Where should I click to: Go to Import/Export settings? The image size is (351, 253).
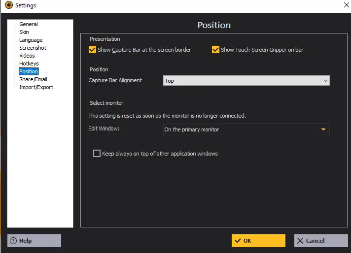pos(36,87)
